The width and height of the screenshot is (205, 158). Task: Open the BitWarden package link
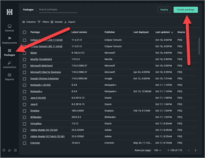[x=36, y=117]
